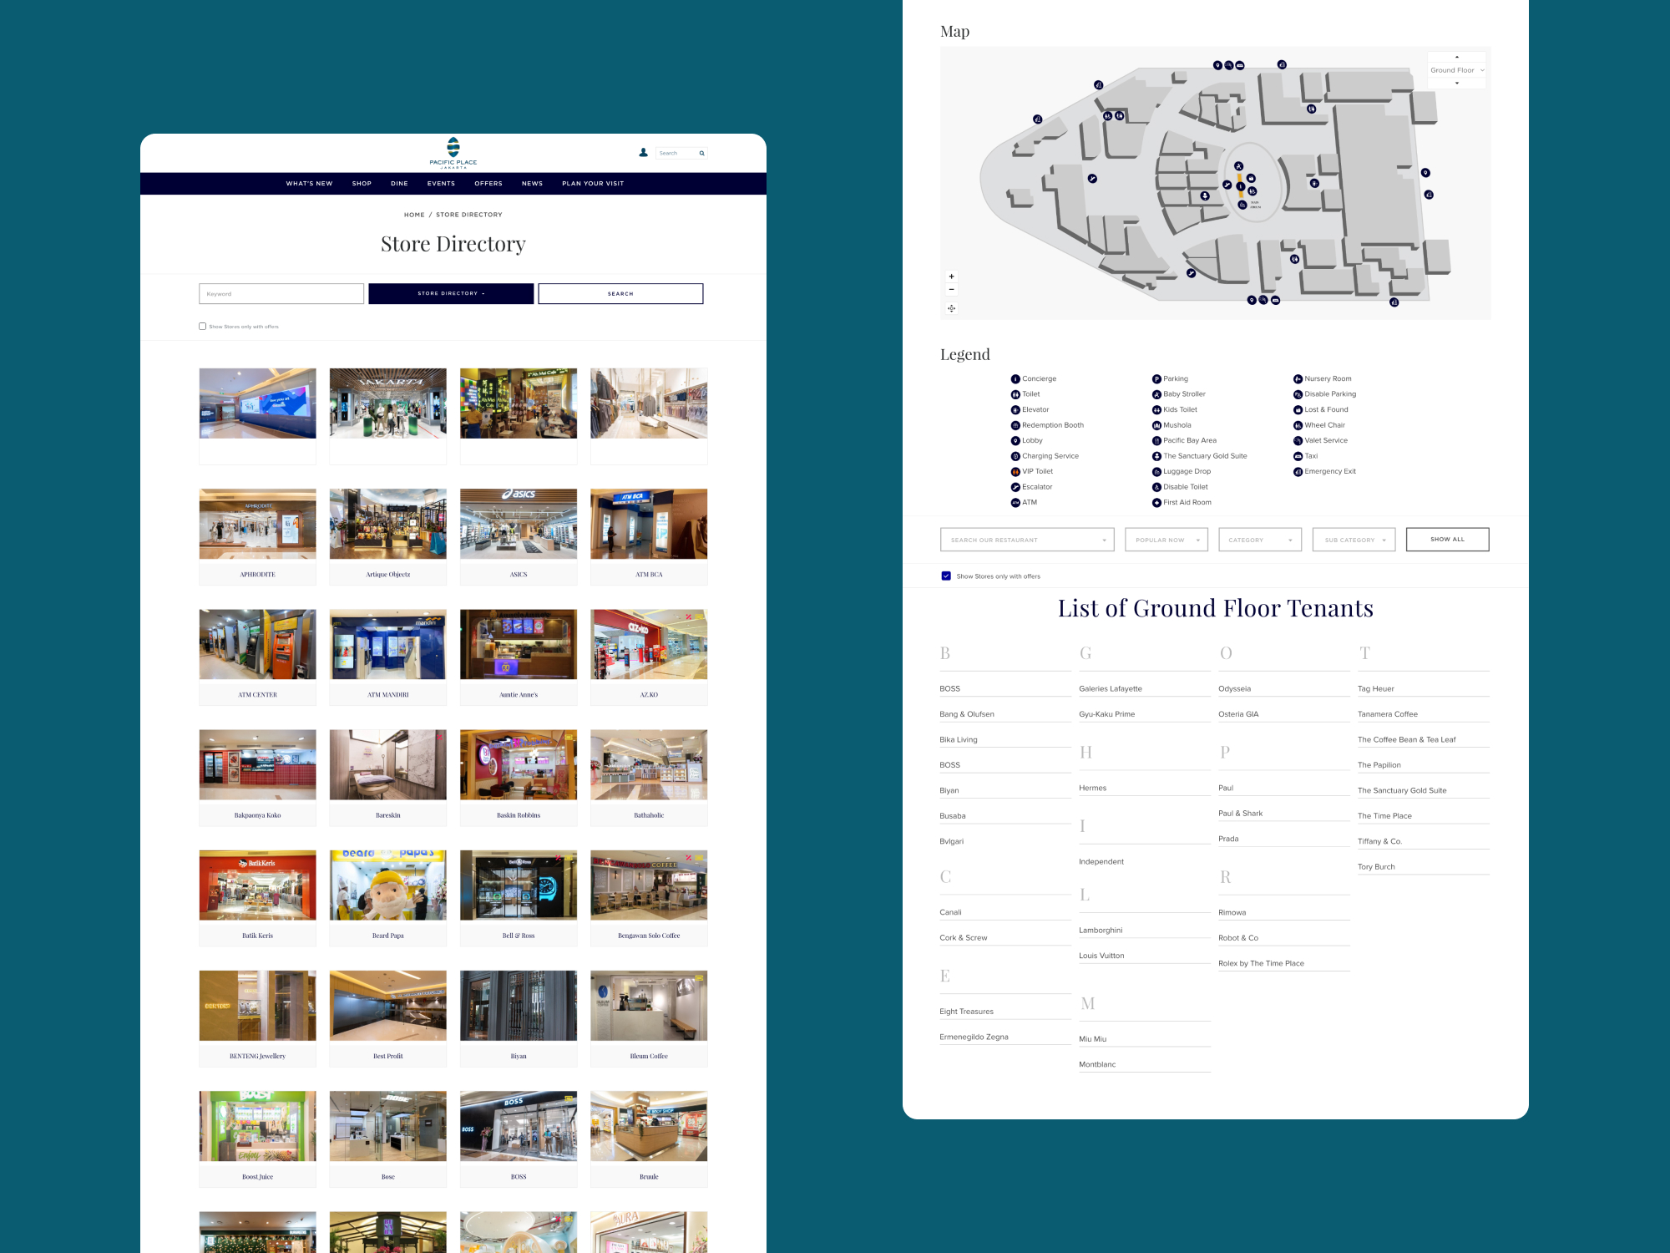Click into the Keyword input field

[281, 293]
